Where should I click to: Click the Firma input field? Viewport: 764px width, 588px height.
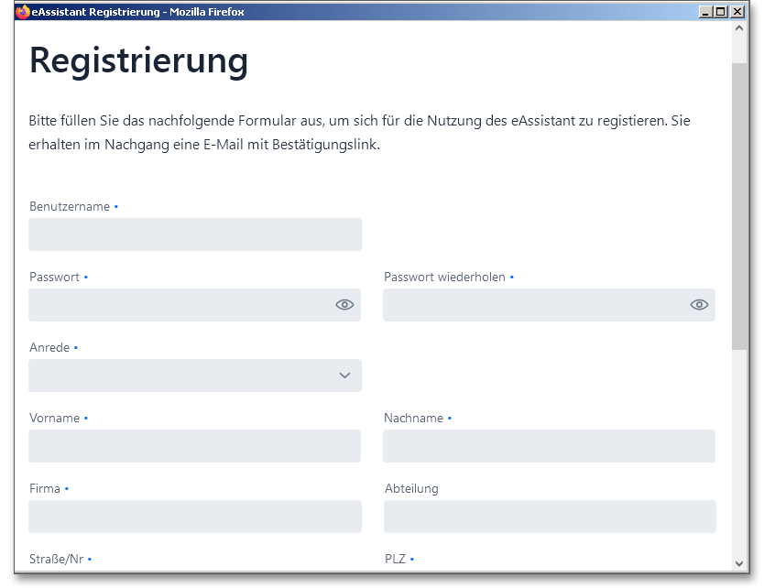(195, 517)
